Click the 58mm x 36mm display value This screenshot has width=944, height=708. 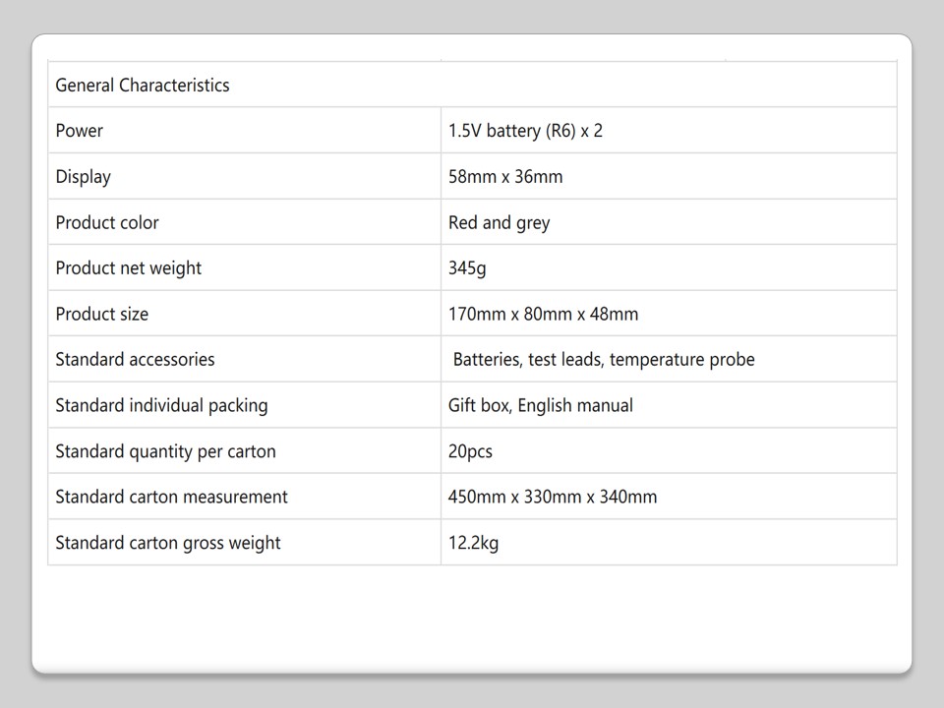click(505, 177)
